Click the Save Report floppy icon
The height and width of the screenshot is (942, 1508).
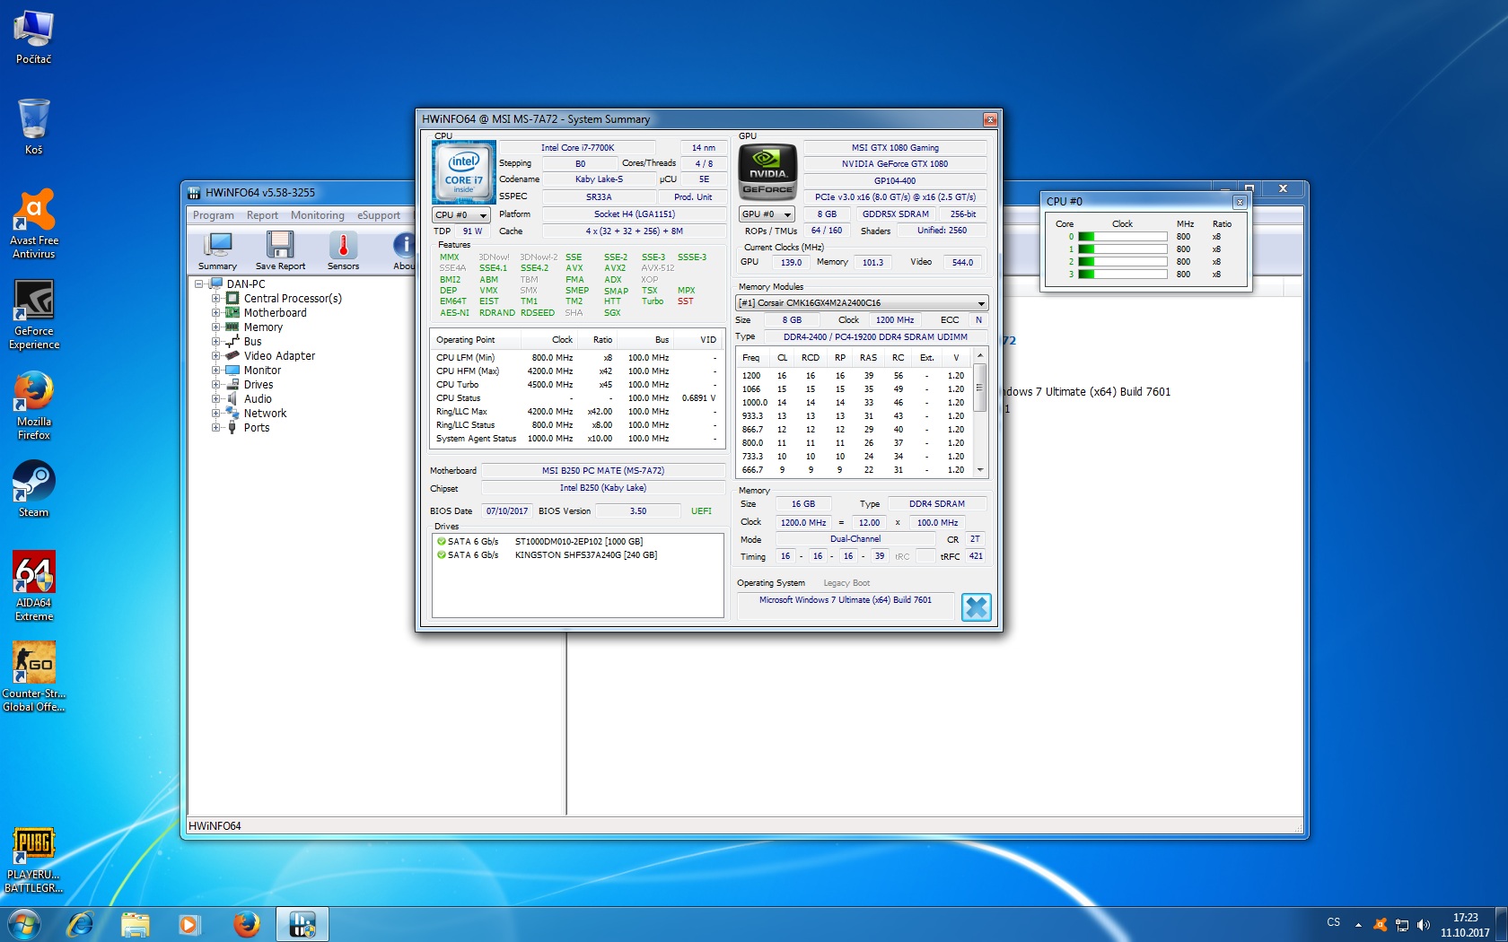click(x=280, y=251)
